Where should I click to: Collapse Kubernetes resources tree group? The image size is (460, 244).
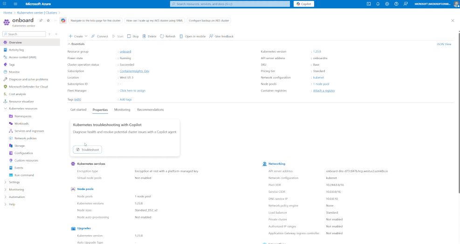[x=5, y=108]
